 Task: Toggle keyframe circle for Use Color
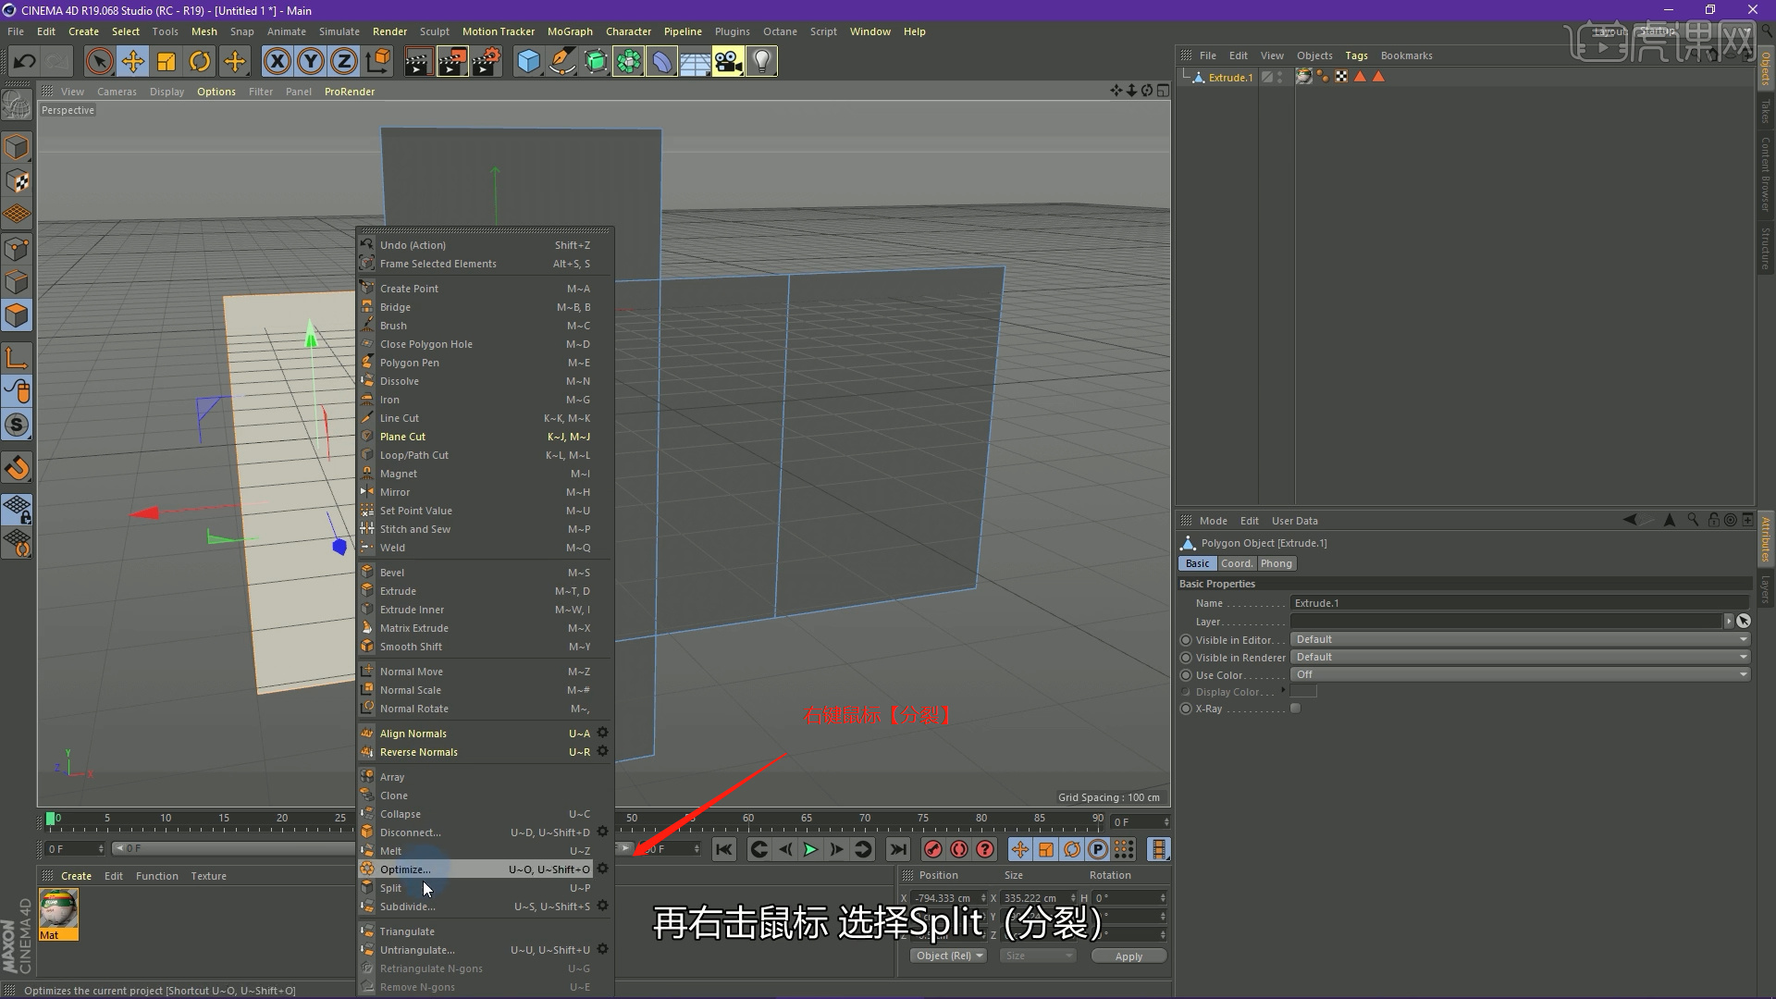(1186, 675)
